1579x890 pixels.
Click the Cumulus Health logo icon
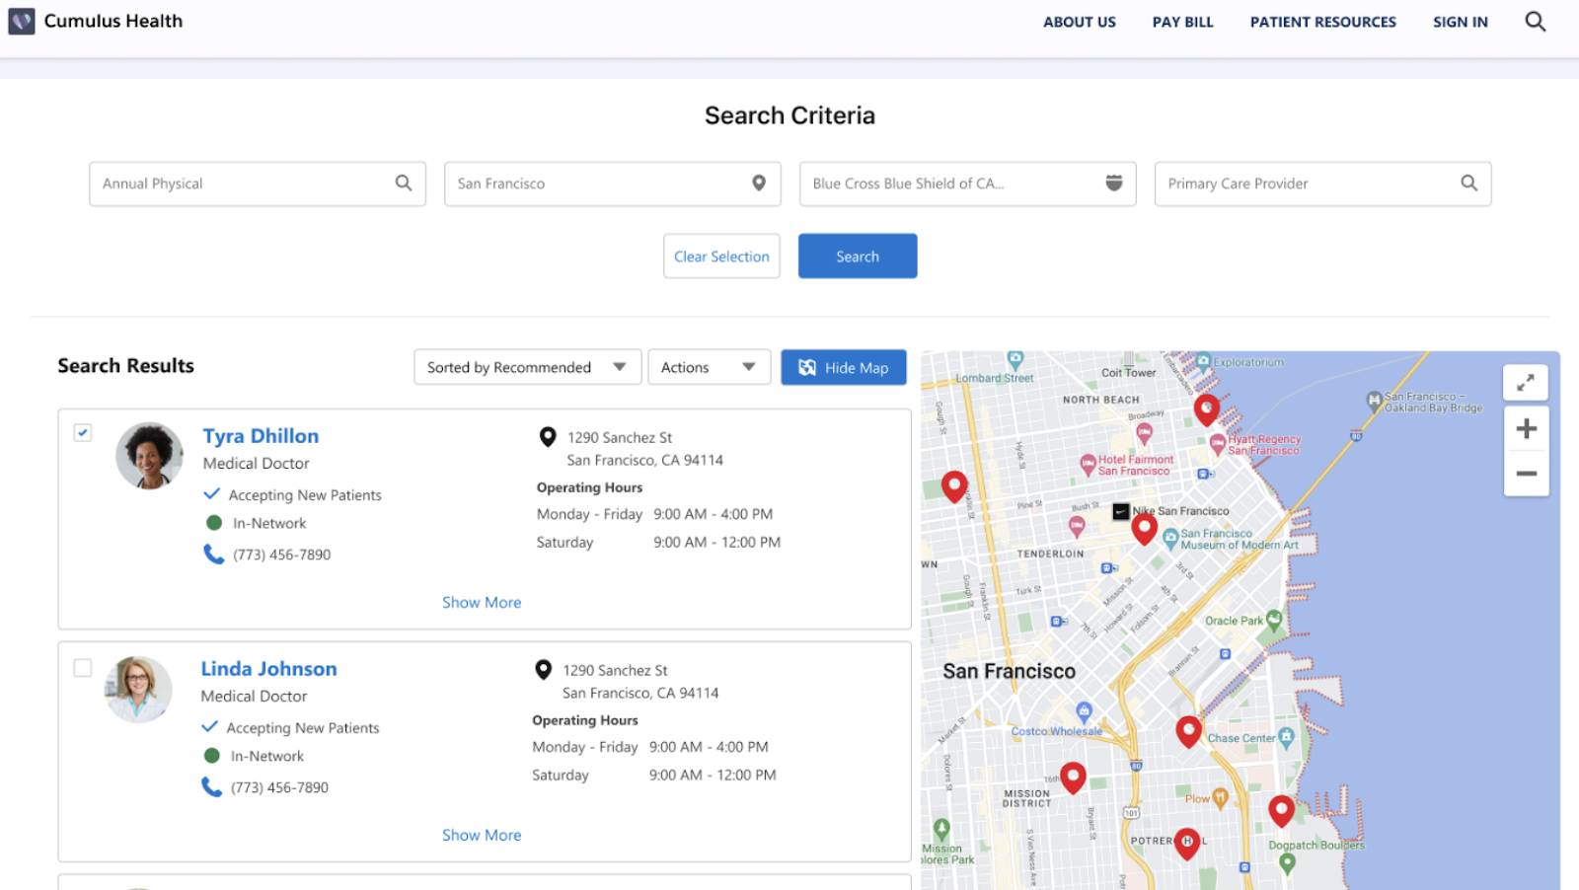click(x=20, y=21)
